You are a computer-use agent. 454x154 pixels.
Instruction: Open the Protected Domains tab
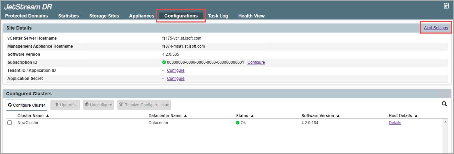[27, 16]
